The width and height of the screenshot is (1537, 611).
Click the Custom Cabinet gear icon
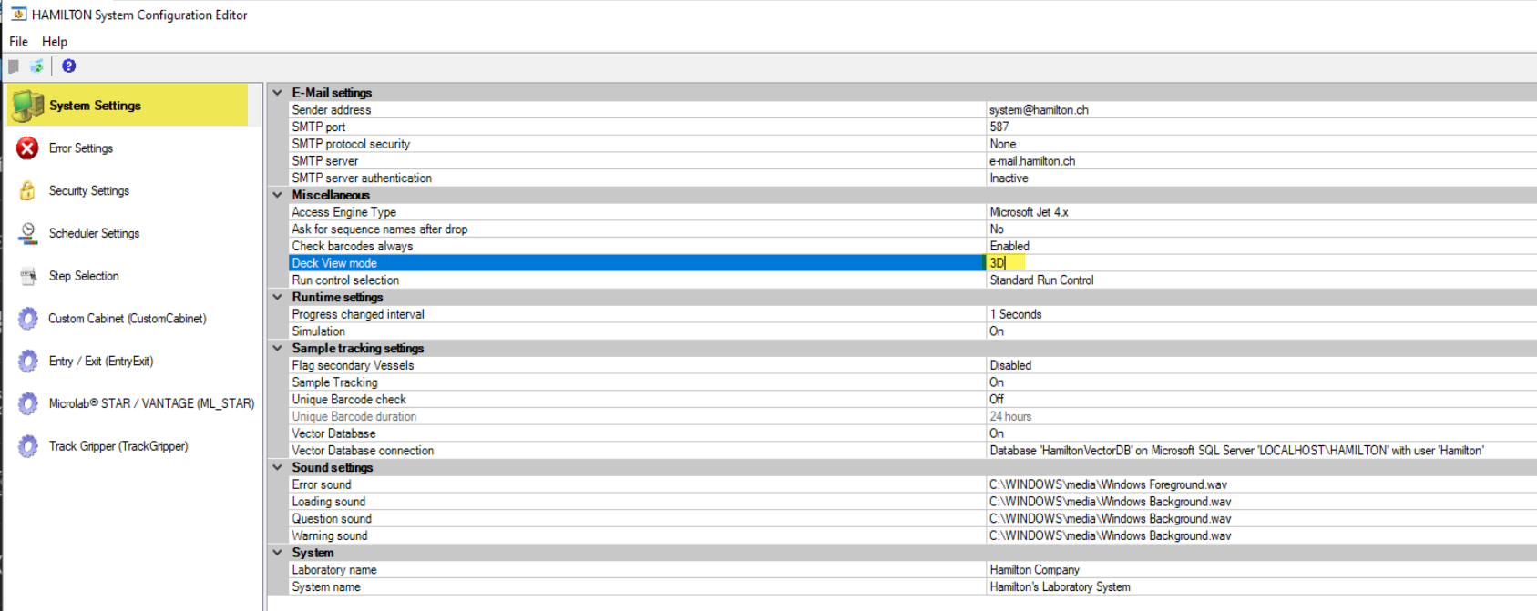click(28, 319)
